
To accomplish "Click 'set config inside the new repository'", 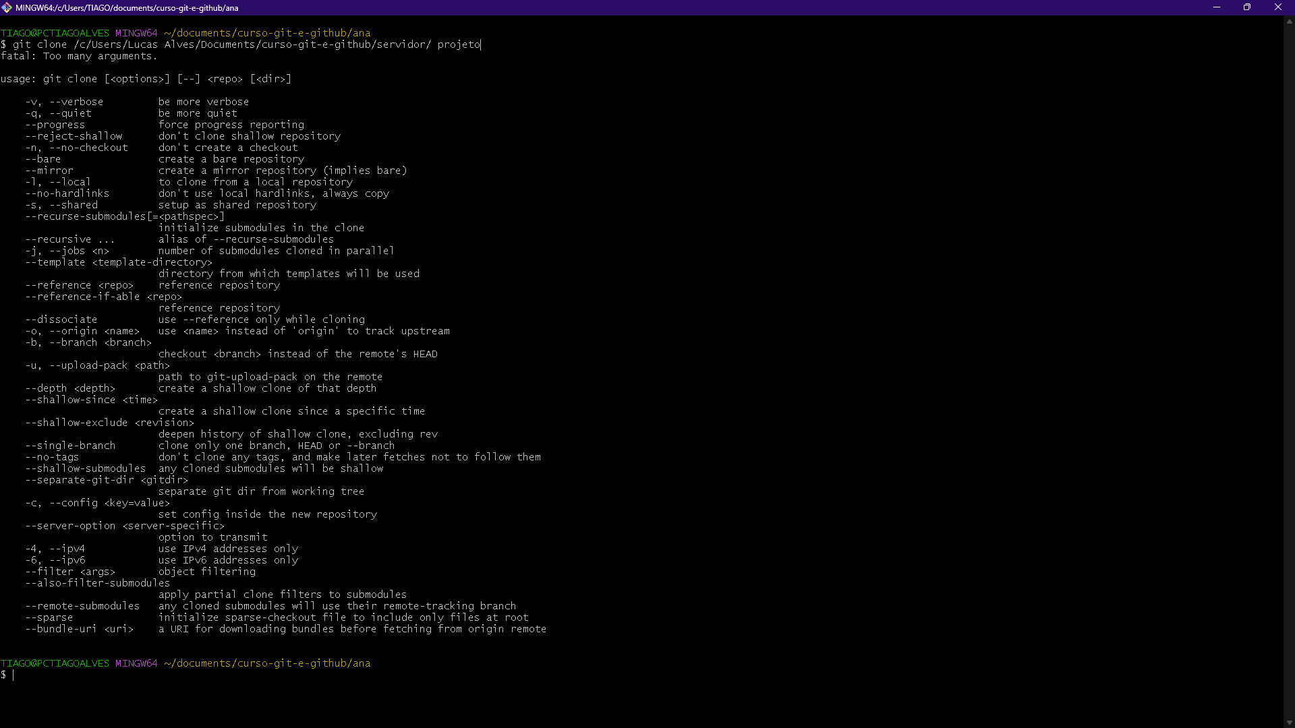I will [x=268, y=514].
